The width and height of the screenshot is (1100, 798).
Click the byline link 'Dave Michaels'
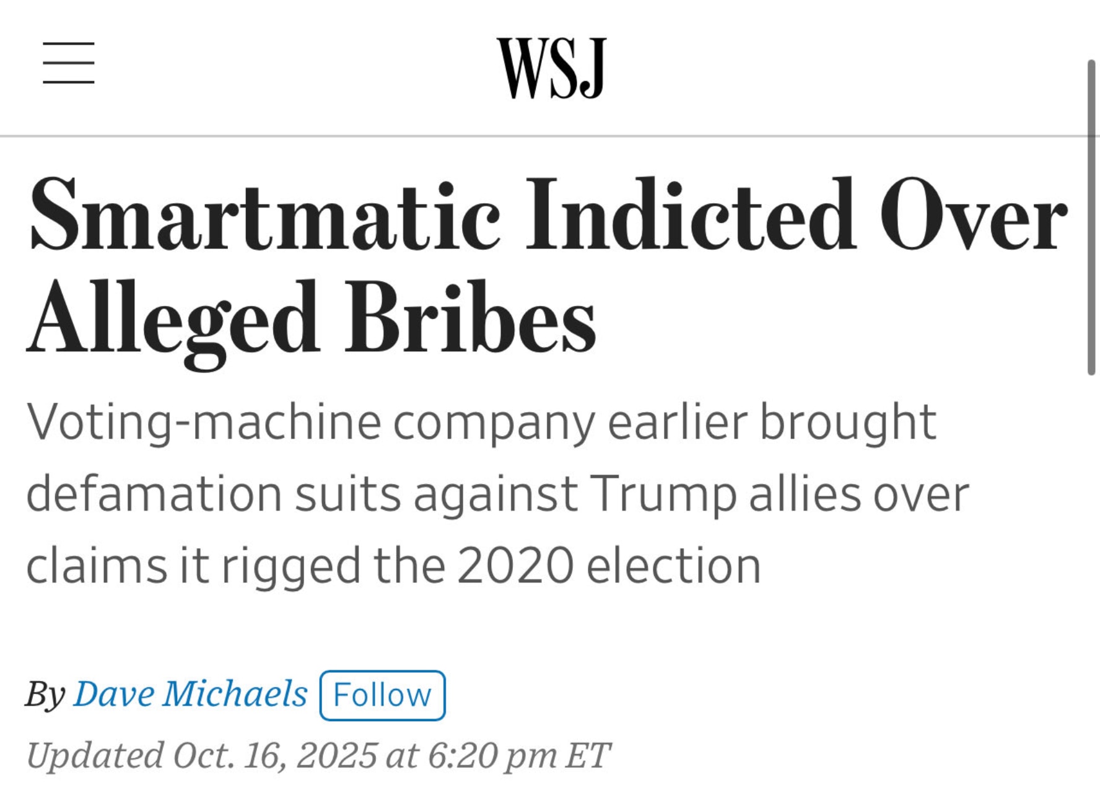coord(190,693)
